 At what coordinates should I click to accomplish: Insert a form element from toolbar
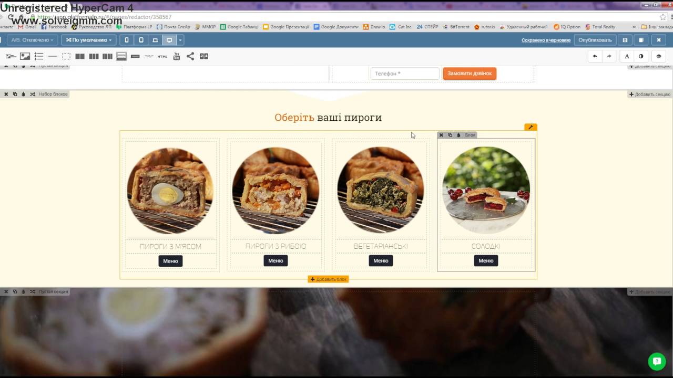[121, 56]
